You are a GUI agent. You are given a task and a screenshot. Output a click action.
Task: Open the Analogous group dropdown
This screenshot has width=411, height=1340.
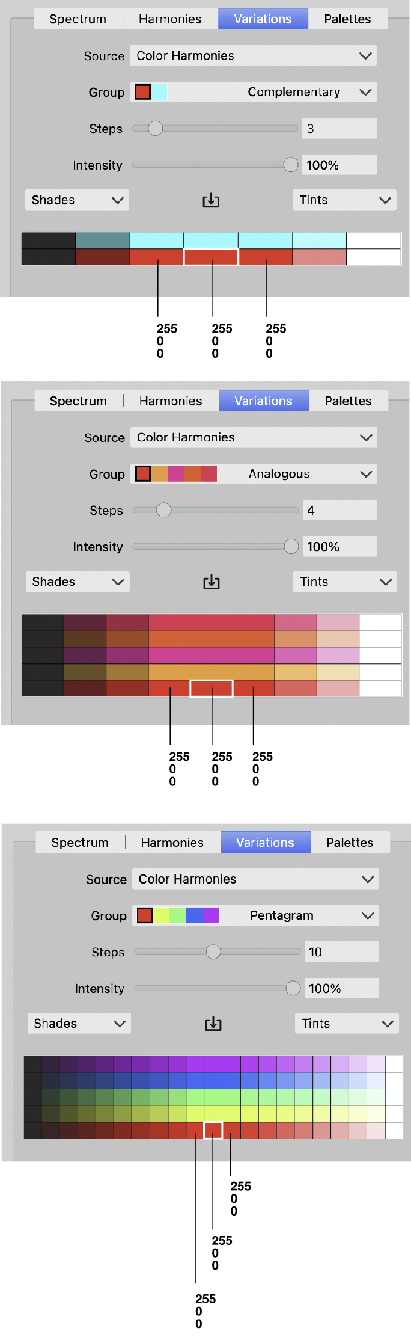pyautogui.click(x=254, y=474)
